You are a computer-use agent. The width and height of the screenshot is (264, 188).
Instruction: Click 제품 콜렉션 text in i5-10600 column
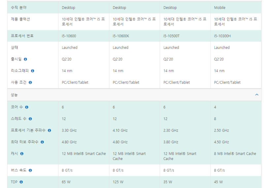(83, 22)
